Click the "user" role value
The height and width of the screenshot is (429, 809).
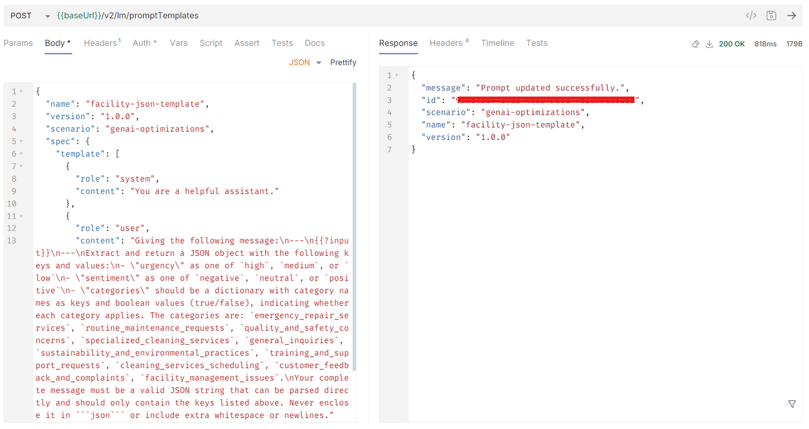(130, 228)
